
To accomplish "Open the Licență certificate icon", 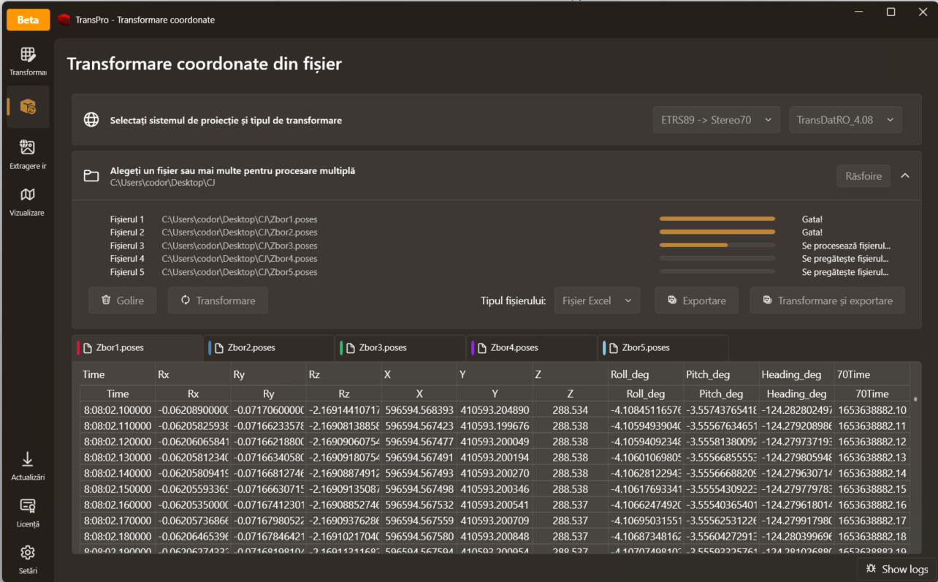I will tap(28, 506).
